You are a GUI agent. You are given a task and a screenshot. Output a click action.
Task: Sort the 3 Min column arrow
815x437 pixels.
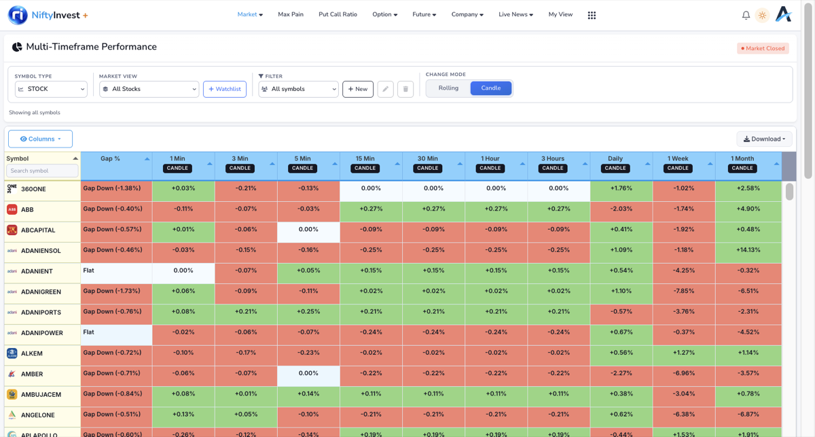pyautogui.click(x=272, y=164)
